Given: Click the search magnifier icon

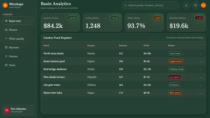Looking at the screenshot, I should point(126,5).
